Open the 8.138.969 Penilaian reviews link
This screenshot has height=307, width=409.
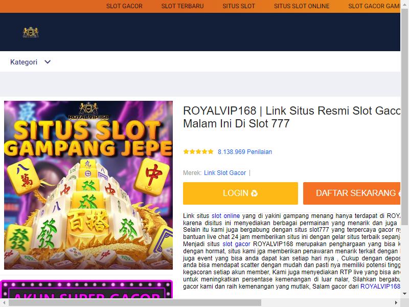(245, 151)
